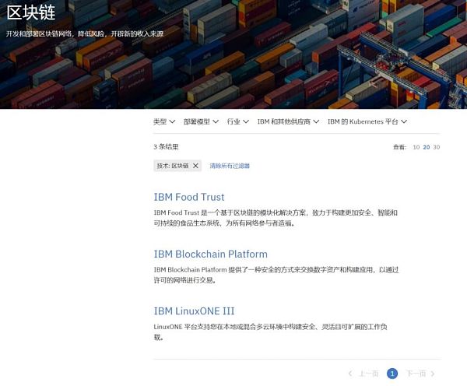Viewport: 467px width, 386px height.
Task: Click the shipping containers banner image
Action: [311, 62]
